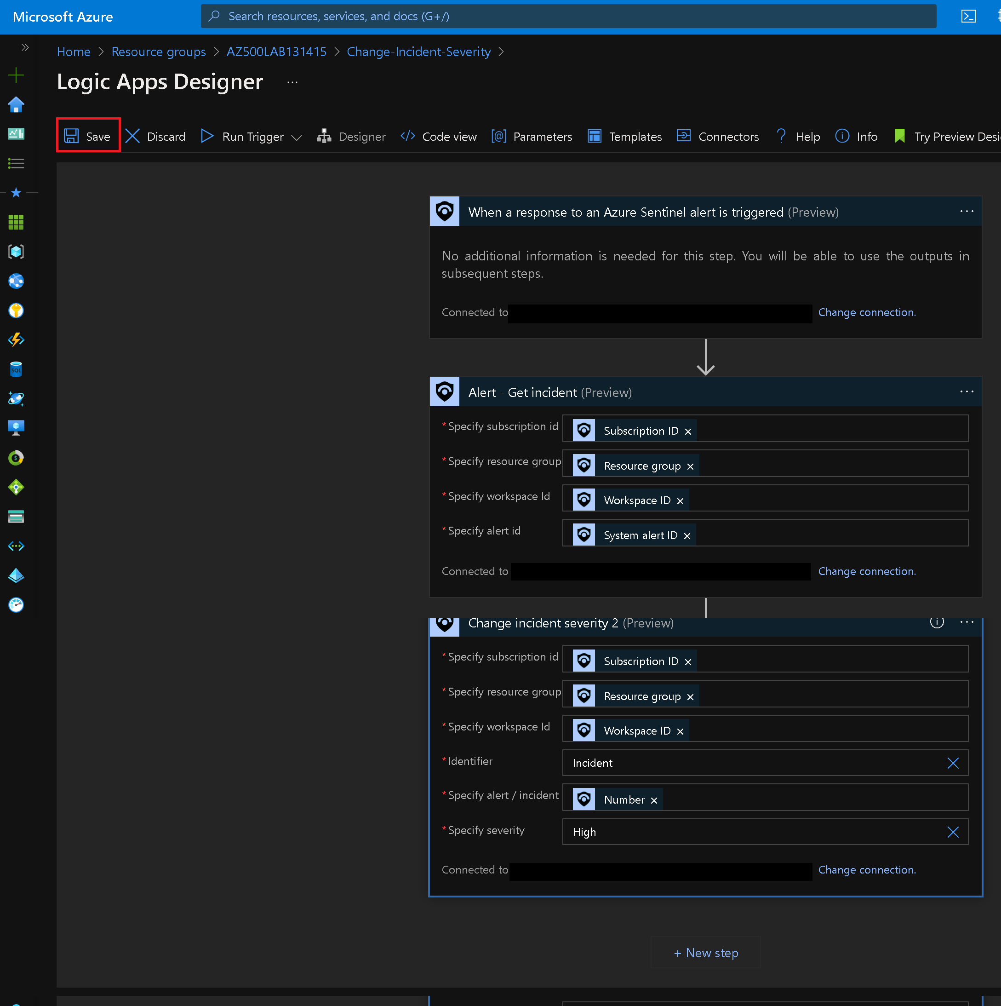
Task: Go to Home breadcrumb link
Action: pos(74,52)
